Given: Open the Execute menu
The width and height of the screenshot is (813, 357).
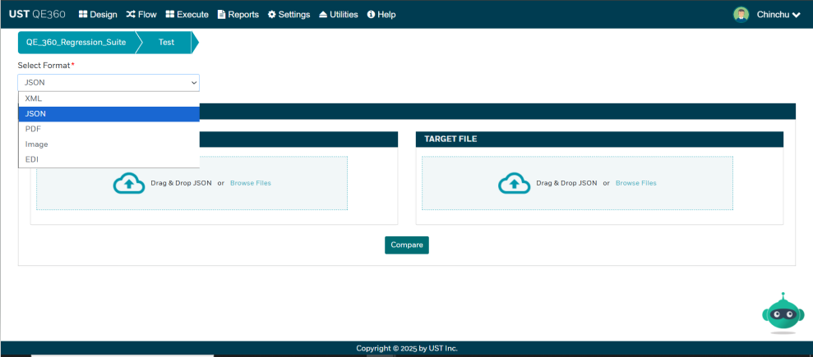Looking at the screenshot, I should pos(187,14).
